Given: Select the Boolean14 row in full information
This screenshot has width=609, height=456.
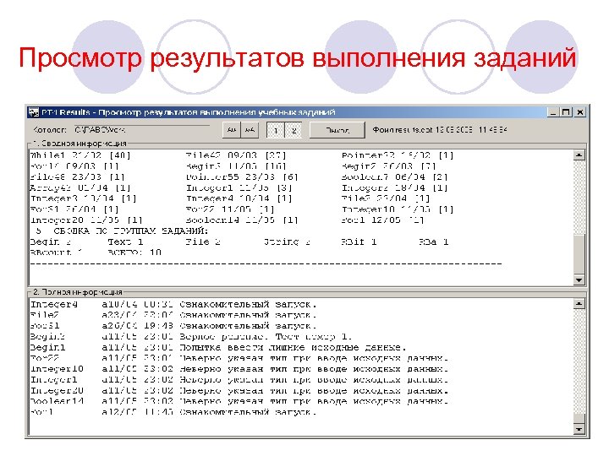Looking at the screenshot, I should pos(239,401).
